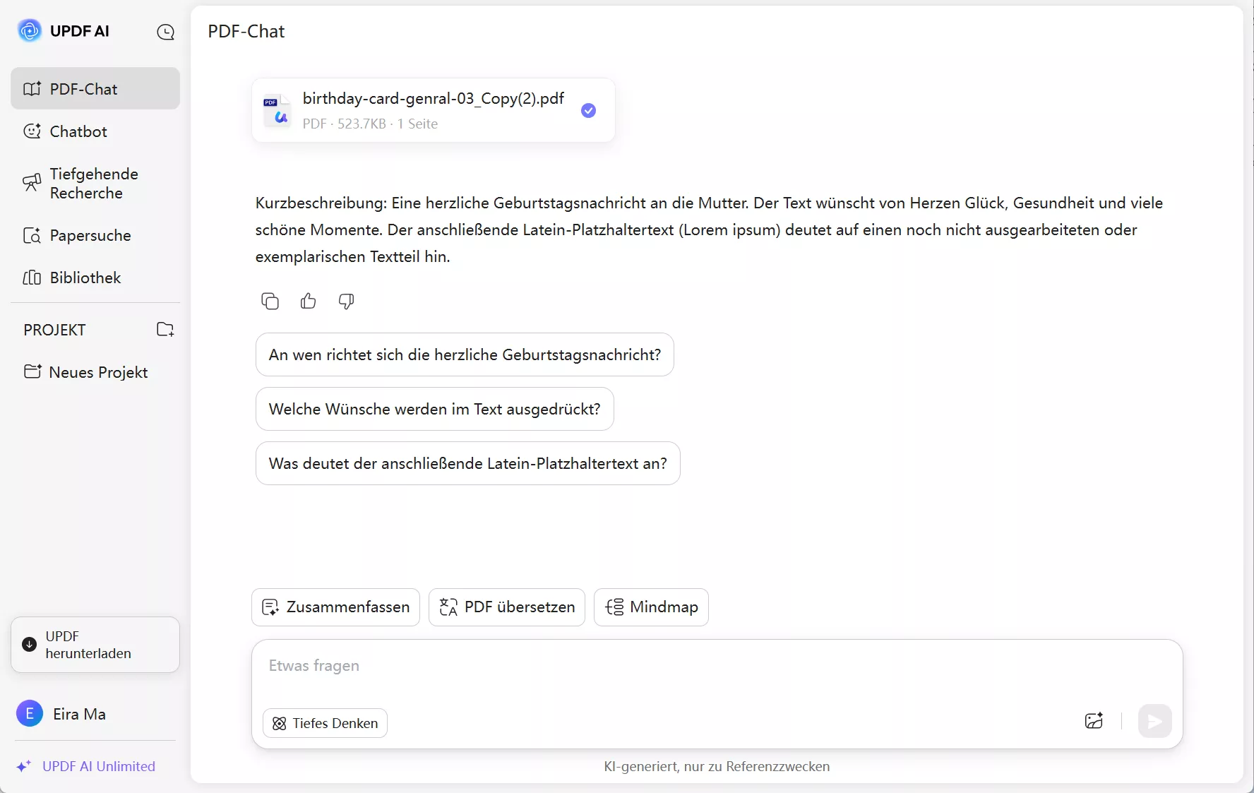Start Zusammenfassen for the PDF
This screenshot has height=793, width=1254.
(x=335, y=607)
